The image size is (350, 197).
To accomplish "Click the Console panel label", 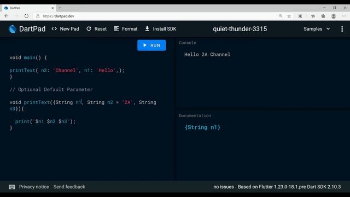I will pos(188,43).
